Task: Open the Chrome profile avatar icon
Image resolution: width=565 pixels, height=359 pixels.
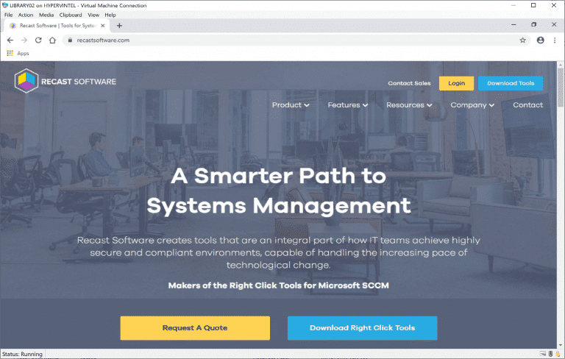Action: coord(541,40)
